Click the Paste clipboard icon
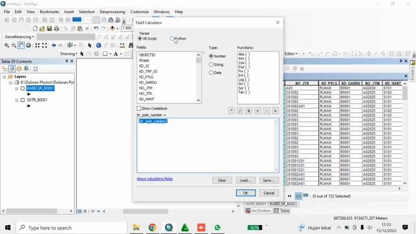Image resolution: width=416 pixels, height=234 pixels. (x=79, y=28)
